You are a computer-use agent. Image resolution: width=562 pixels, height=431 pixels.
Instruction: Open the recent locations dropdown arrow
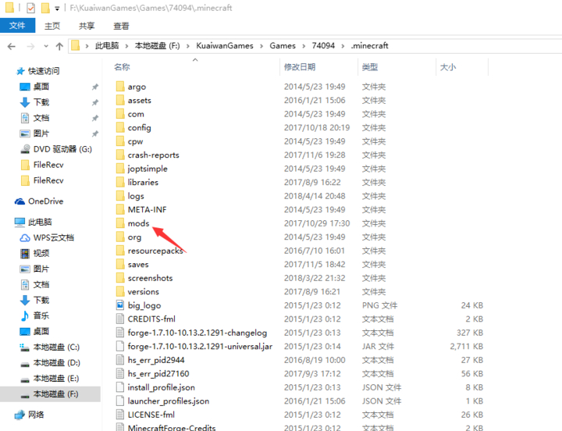pyautogui.click(x=46, y=46)
